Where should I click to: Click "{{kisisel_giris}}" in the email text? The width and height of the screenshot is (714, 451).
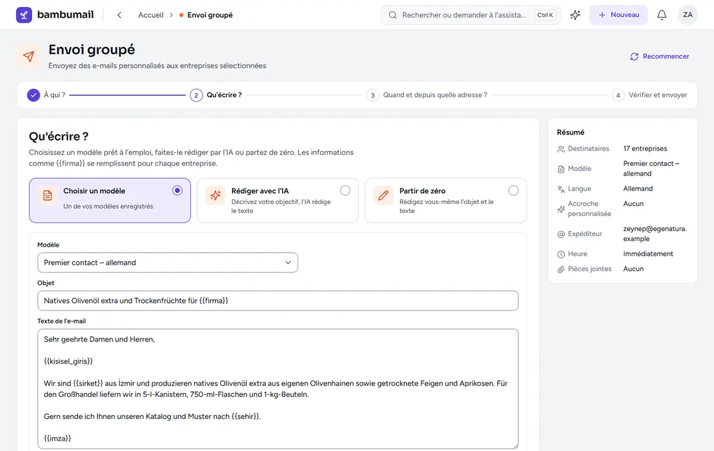(68, 361)
